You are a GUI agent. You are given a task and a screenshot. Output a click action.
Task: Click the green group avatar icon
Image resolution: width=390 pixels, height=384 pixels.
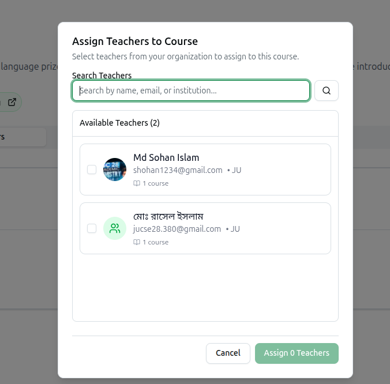115,228
